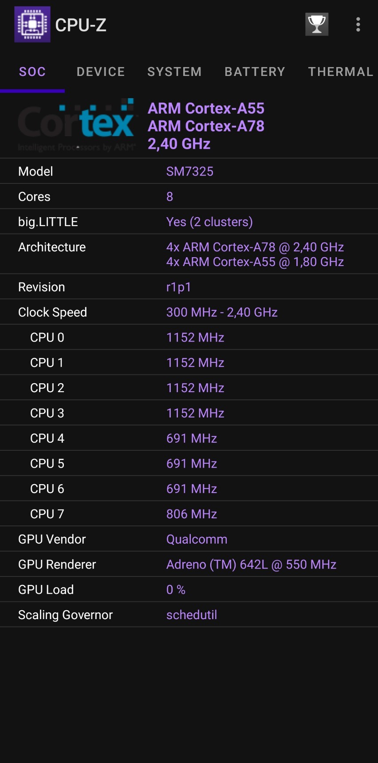Tap the Architecture row details
The image size is (378, 763).
pos(189,253)
